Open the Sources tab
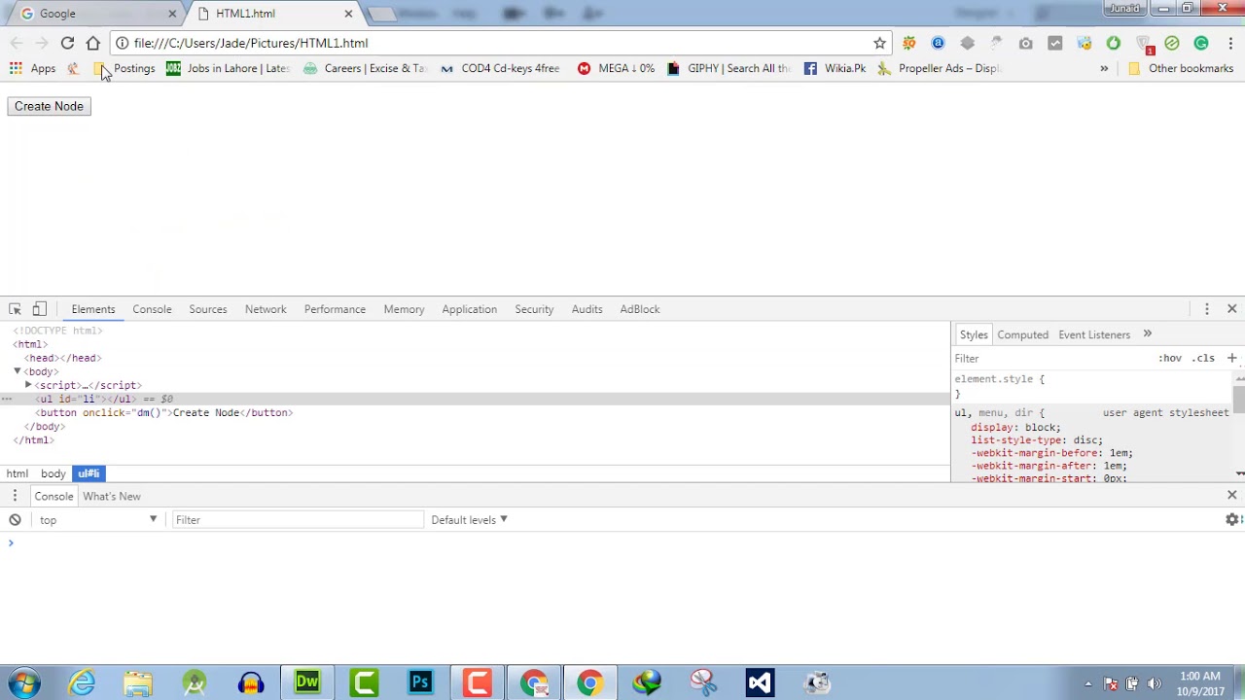1245x700 pixels. tap(208, 309)
